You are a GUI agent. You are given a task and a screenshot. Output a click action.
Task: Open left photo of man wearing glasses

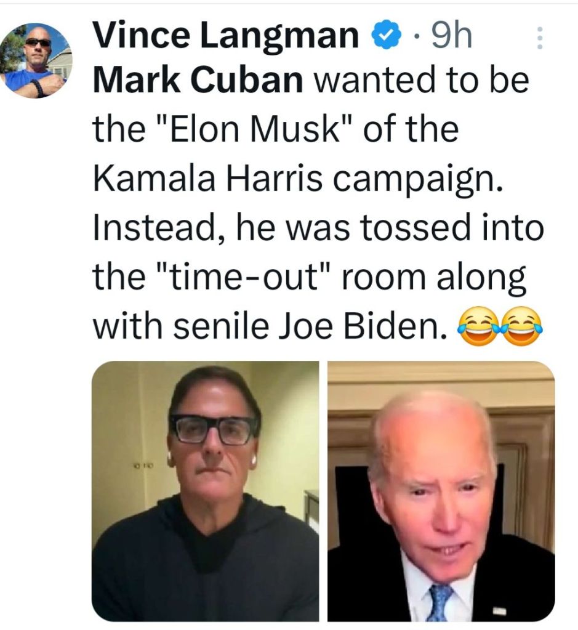coord(205,491)
